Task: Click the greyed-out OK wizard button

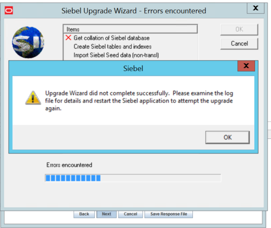Action: (239, 29)
